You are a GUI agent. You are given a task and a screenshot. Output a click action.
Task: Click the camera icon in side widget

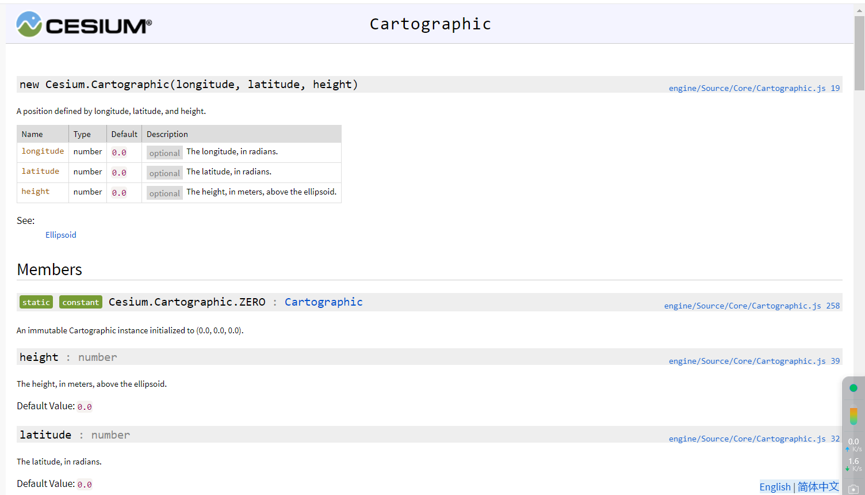[853, 489]
